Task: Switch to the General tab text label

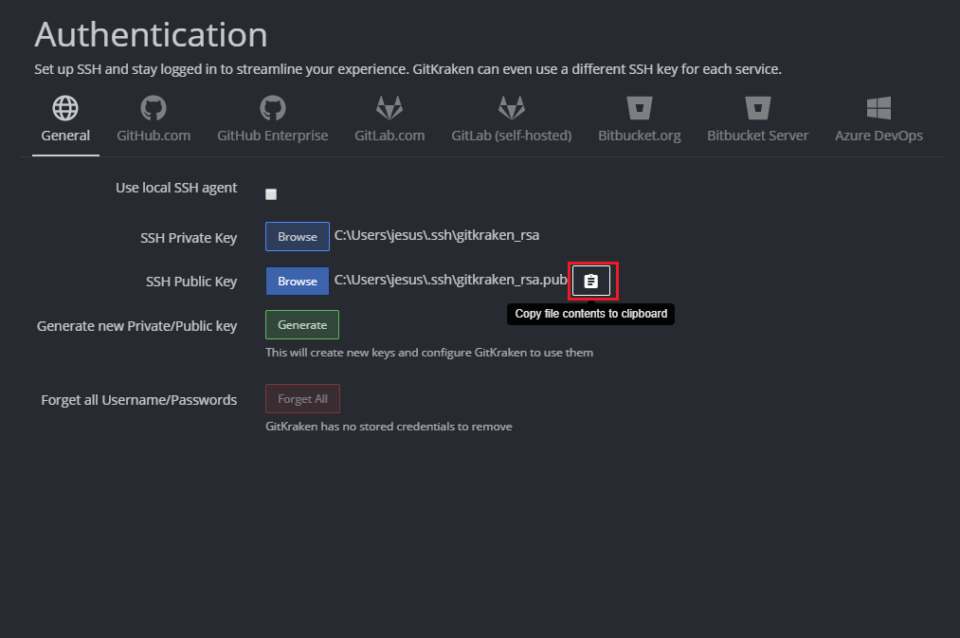Action: (65, 136)
